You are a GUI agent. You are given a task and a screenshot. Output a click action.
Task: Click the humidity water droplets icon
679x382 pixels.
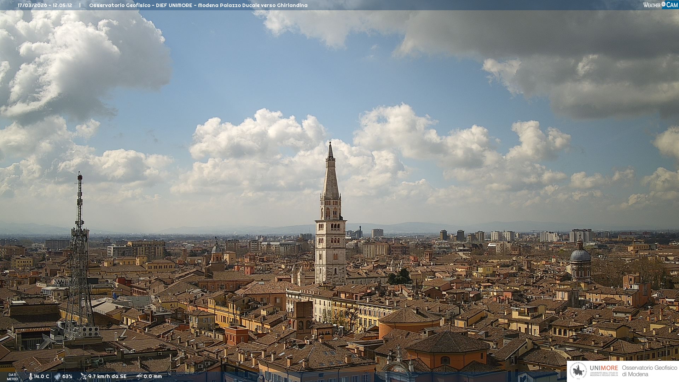click(x=57, y=376)
